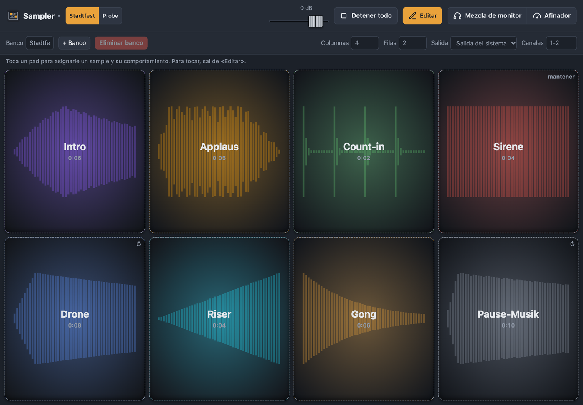Click the stop square icon

344,16
